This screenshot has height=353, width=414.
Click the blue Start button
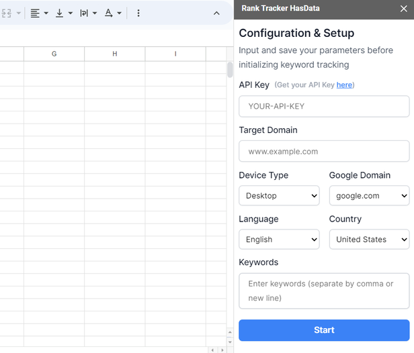pyautogui.click(x=324, y=330)
